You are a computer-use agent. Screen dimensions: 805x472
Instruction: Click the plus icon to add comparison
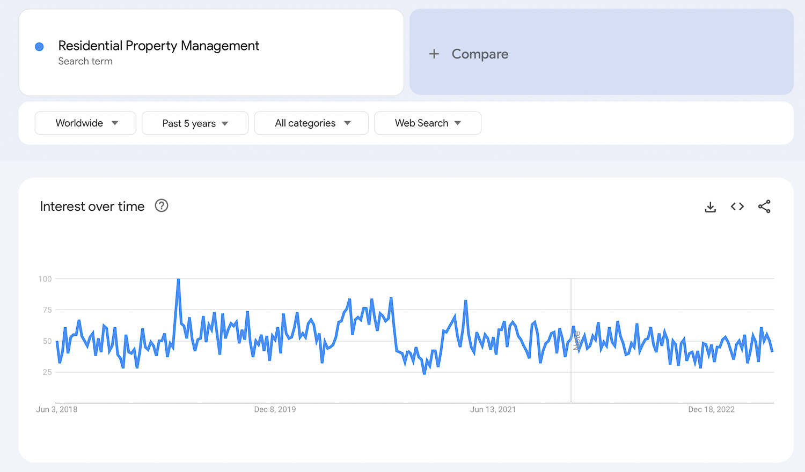pos(434,54)
